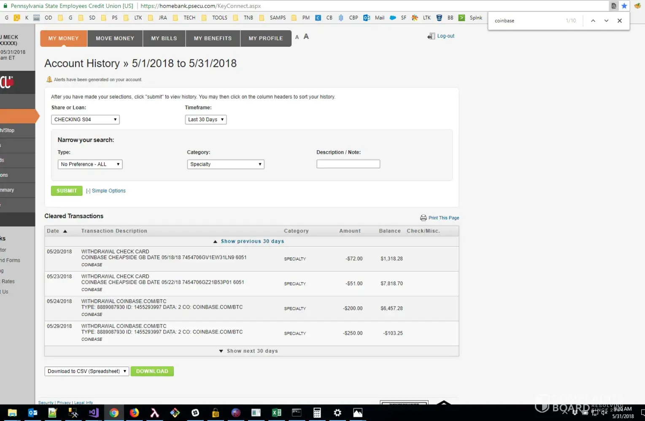The image size is (645, 421).
Task: Bookmark this page with the star icon
Action: click(624, 6)
